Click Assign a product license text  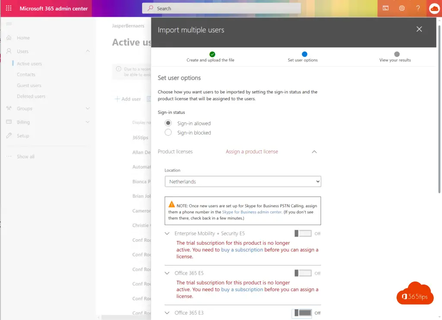252,152
